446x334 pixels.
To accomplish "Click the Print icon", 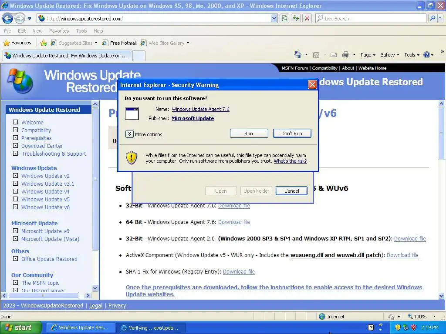I will tap(345, 55).
